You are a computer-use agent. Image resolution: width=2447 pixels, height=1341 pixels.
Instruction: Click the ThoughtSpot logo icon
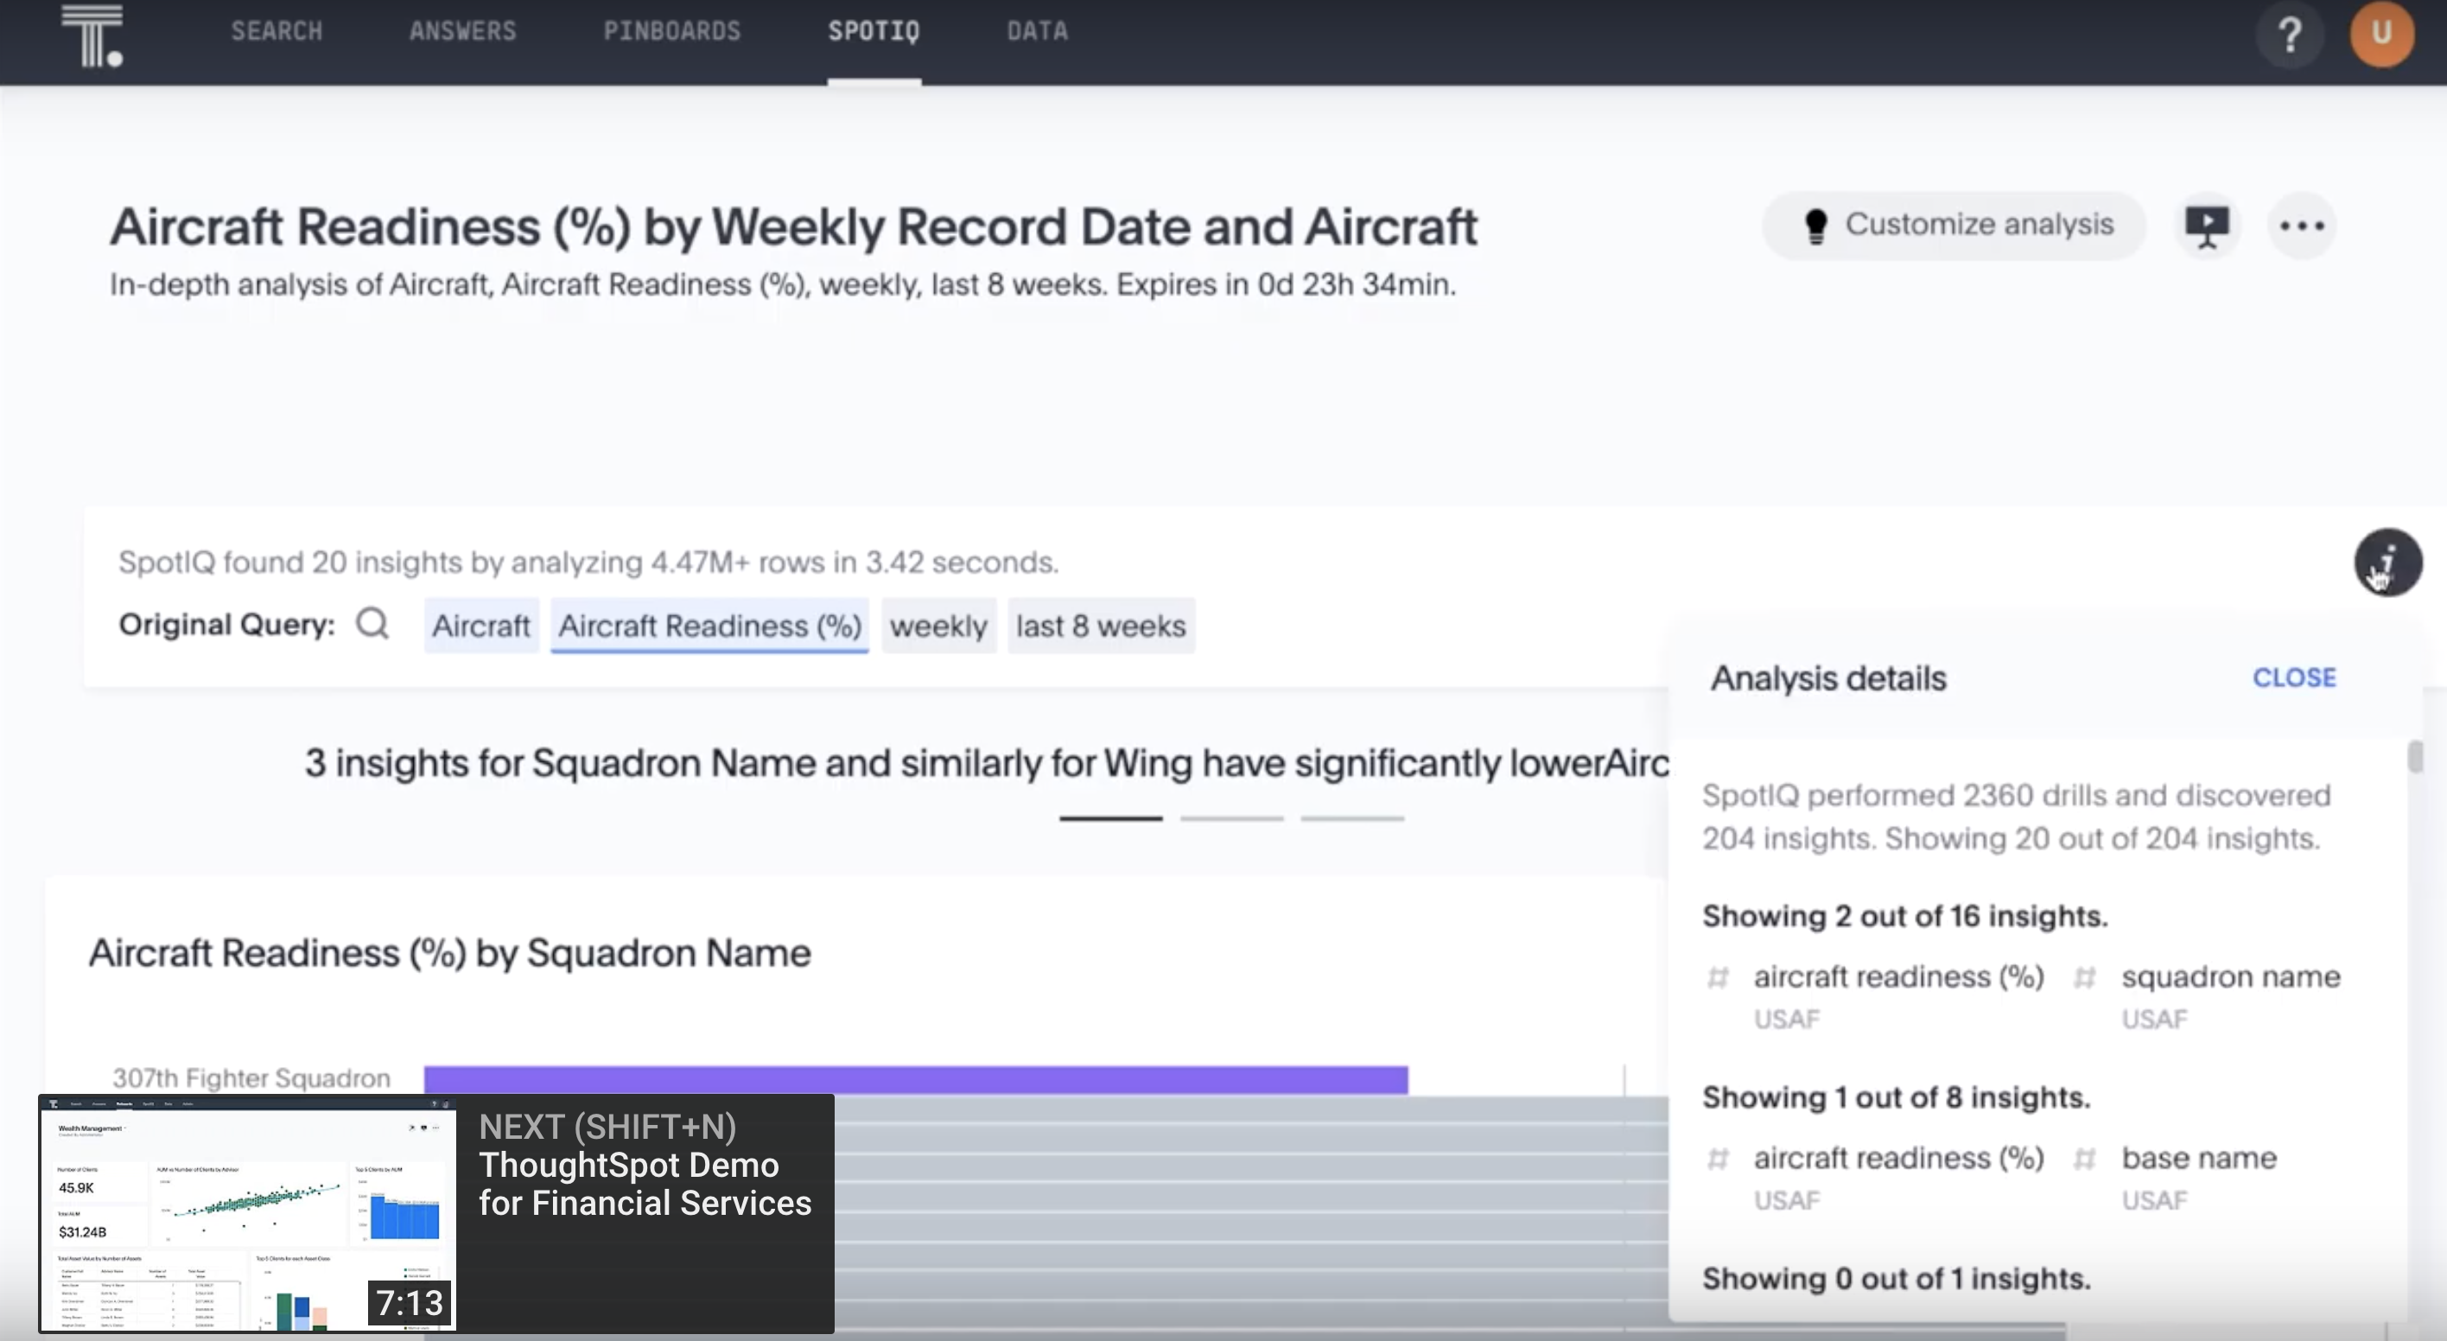(x=92, y=35)
